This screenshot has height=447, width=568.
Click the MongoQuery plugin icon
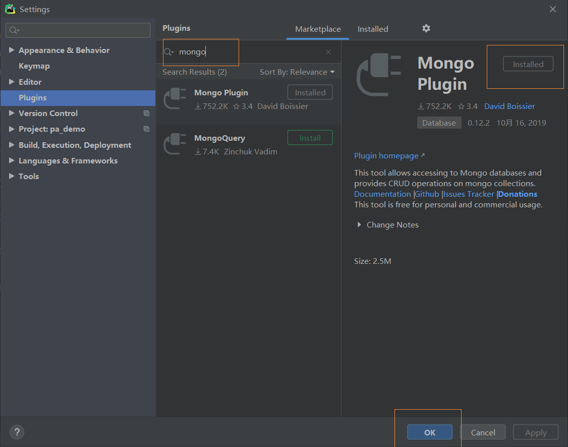click(x=174, y=144)
